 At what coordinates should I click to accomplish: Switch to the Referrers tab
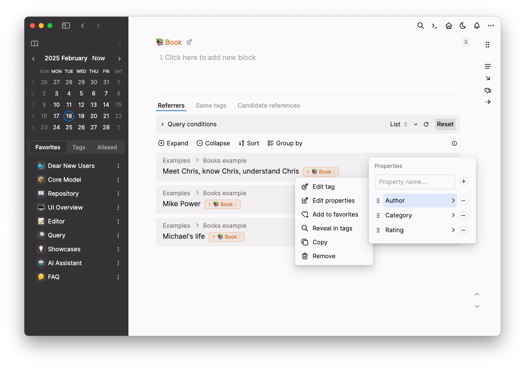[x=171, y=105]
